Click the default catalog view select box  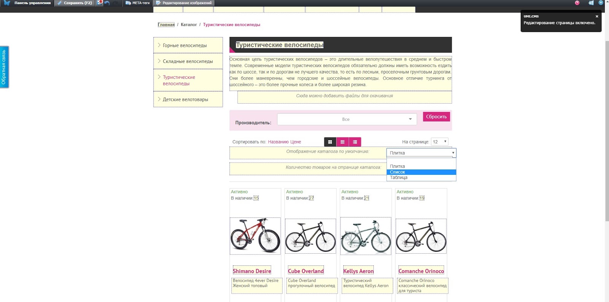click(421, 153)
